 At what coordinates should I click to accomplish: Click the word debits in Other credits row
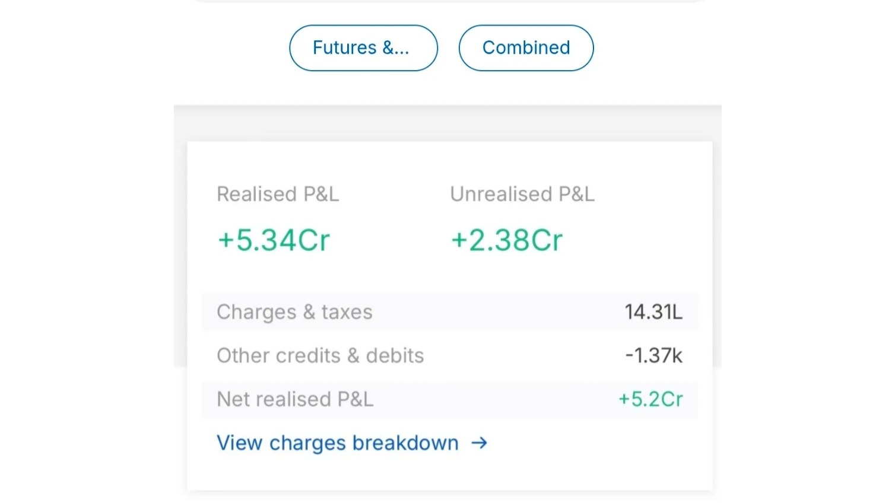point(395,355)
